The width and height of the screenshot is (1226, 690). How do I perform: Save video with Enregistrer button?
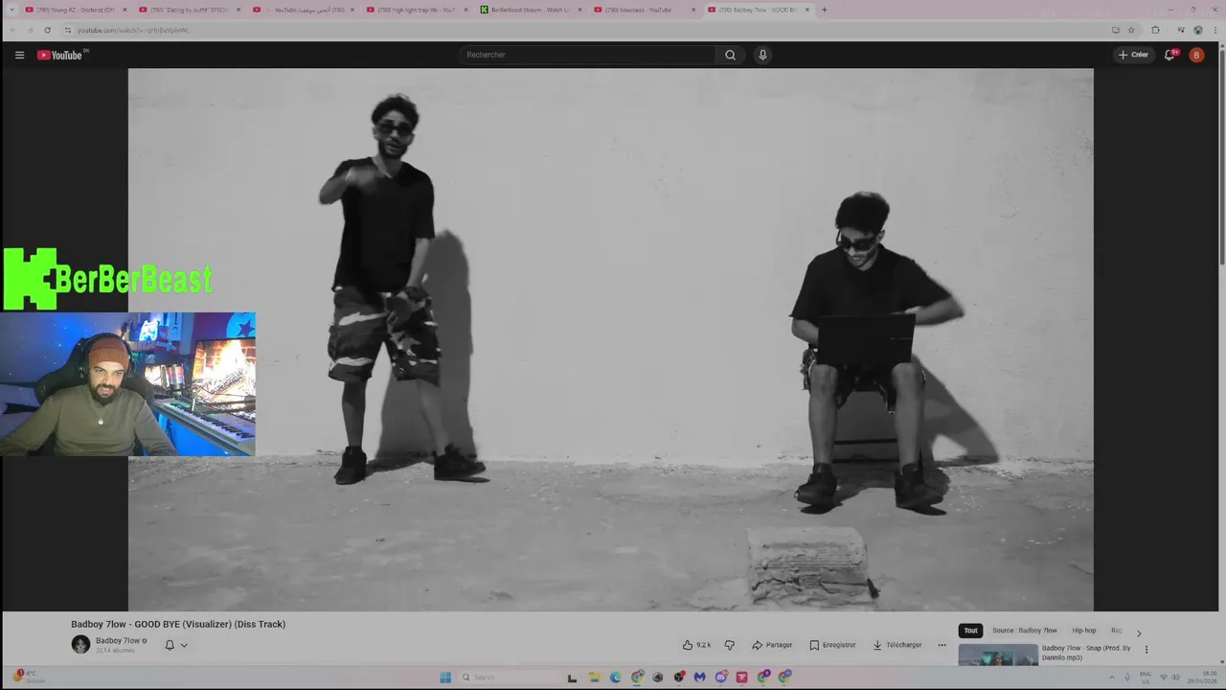click(832, 645)
